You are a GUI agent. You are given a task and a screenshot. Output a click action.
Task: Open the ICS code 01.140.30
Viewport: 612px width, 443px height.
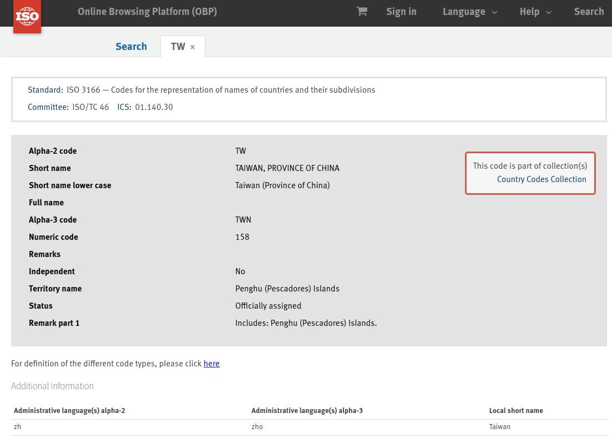tap(153, 107)
